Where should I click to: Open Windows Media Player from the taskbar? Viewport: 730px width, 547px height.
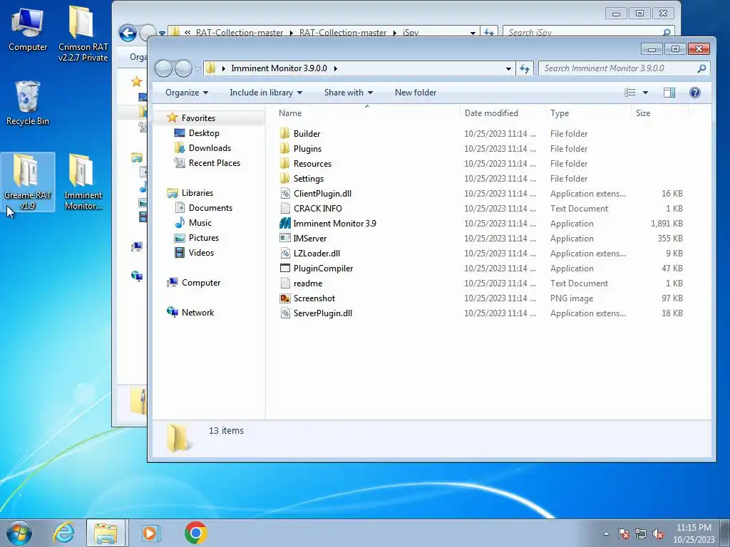coord(150,533)
